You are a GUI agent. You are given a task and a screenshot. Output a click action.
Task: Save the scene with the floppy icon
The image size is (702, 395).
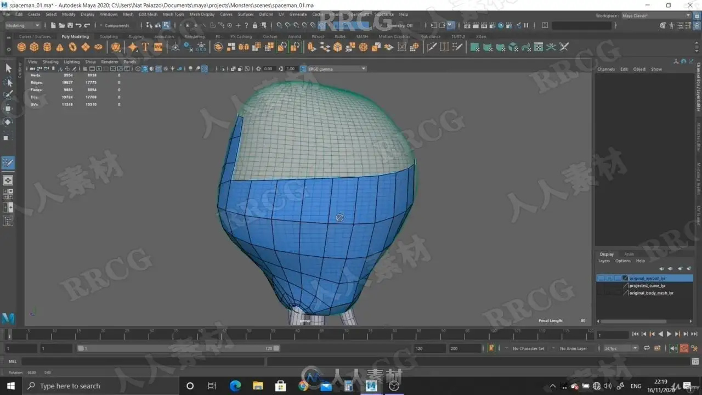[70, 25]
